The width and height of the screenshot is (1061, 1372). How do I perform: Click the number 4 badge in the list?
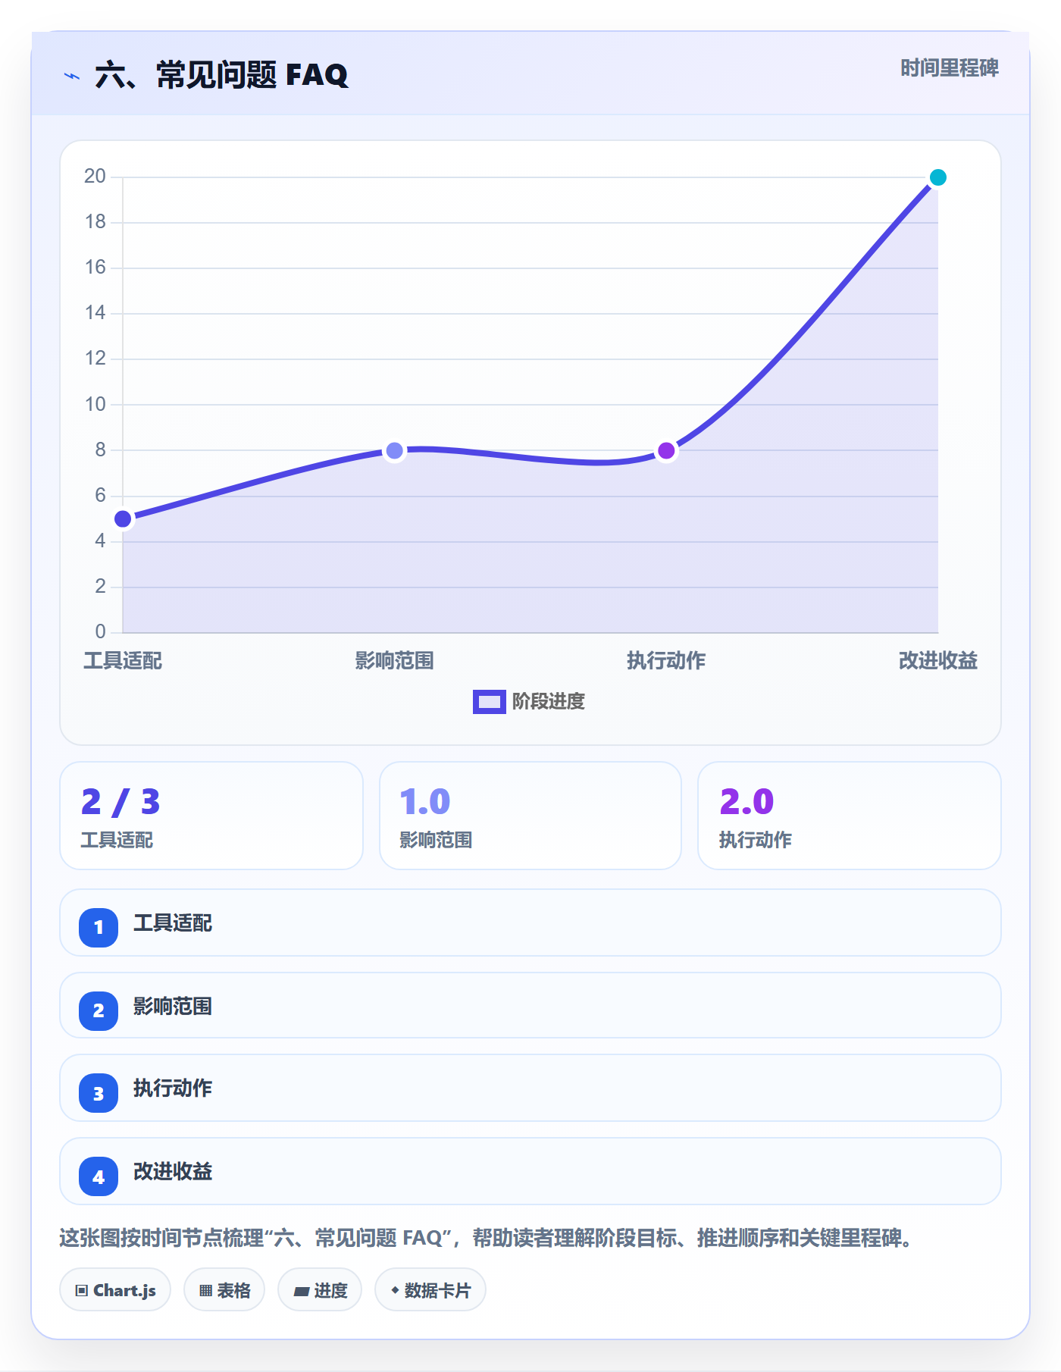[x=99, y=1176]
